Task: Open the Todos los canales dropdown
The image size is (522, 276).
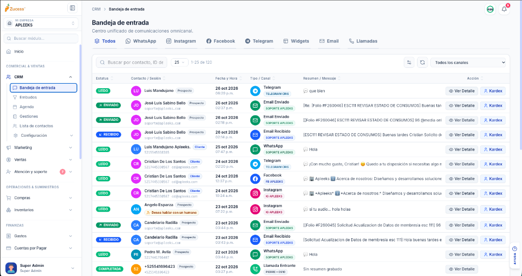Action: (x=468, y=62)
